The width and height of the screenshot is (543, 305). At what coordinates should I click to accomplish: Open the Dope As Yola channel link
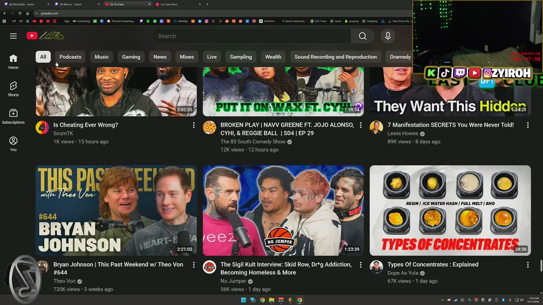pyautogui.click(x=403, y=273)
